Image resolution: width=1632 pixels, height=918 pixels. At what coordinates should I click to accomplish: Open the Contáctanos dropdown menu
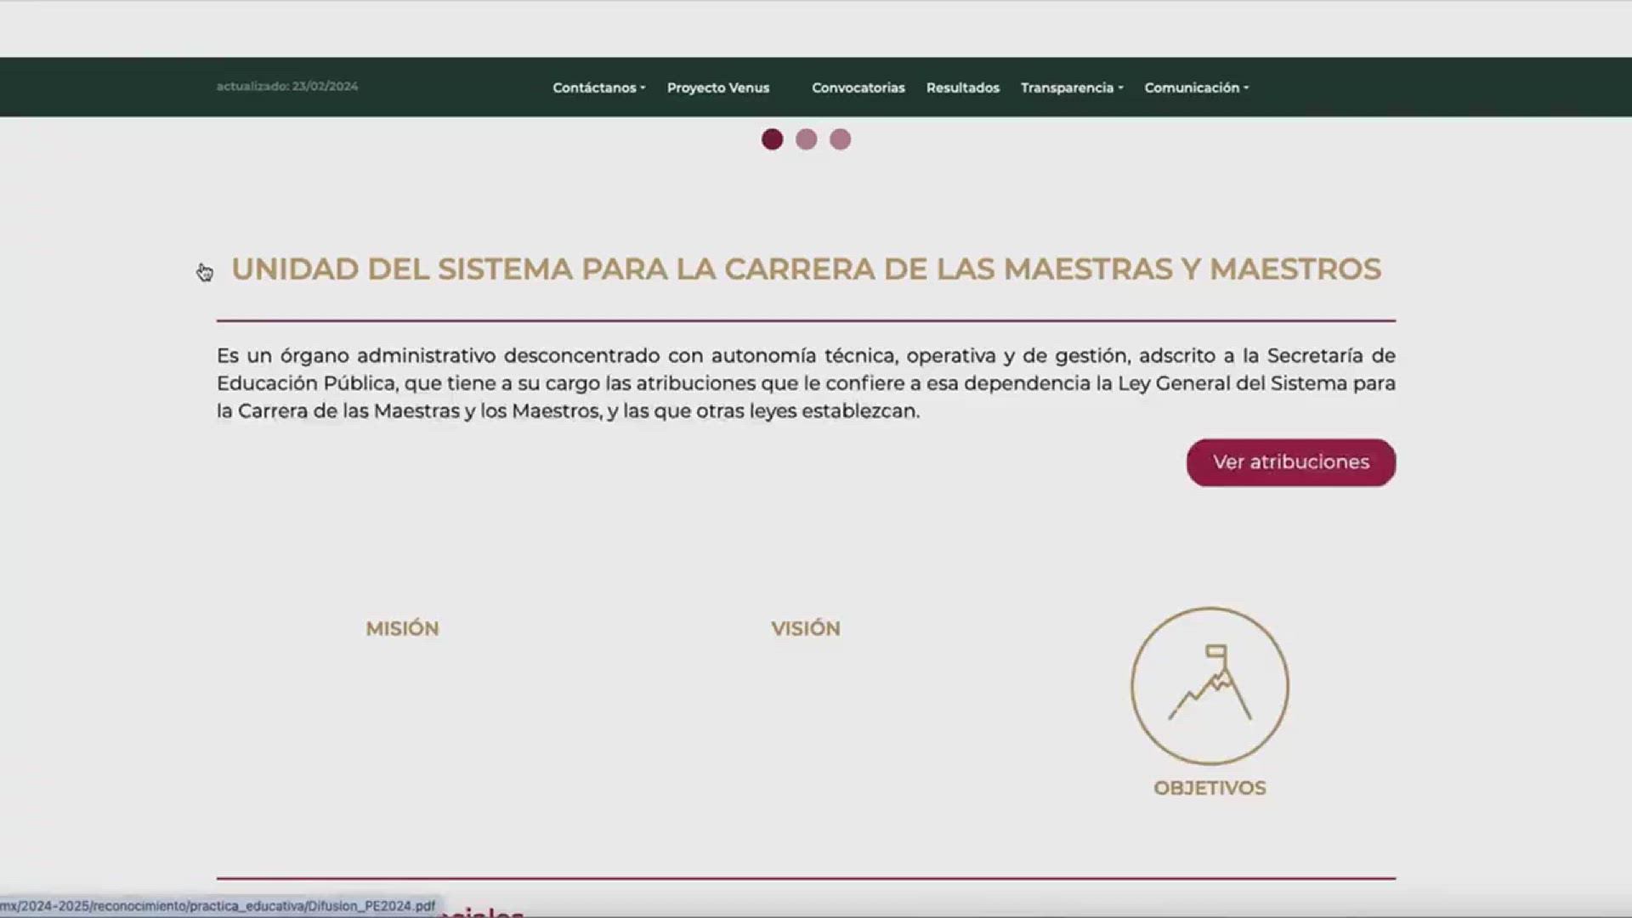click(598, 88)
